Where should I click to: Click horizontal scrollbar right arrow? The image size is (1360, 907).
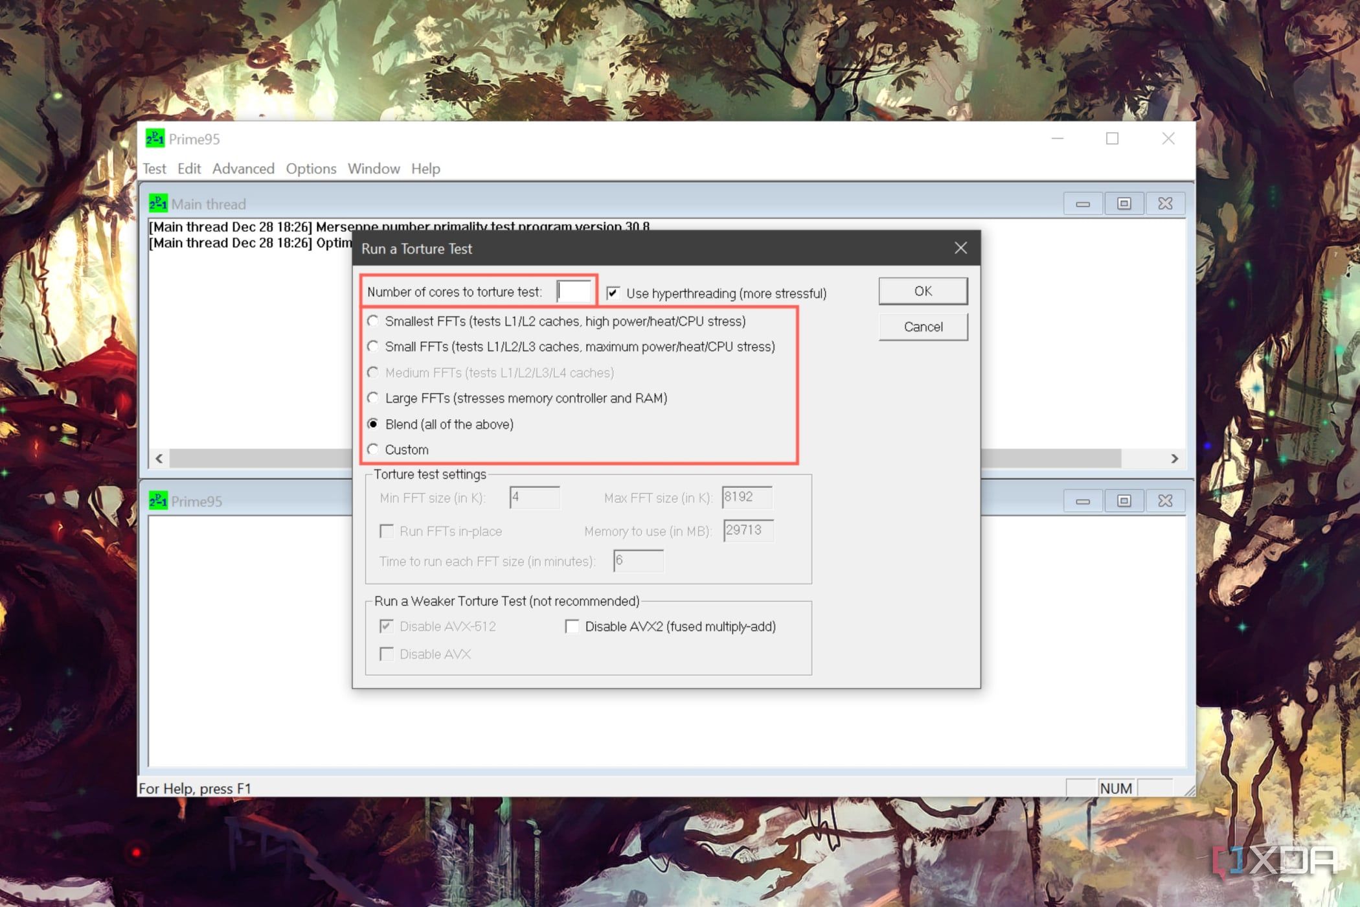1174,459
